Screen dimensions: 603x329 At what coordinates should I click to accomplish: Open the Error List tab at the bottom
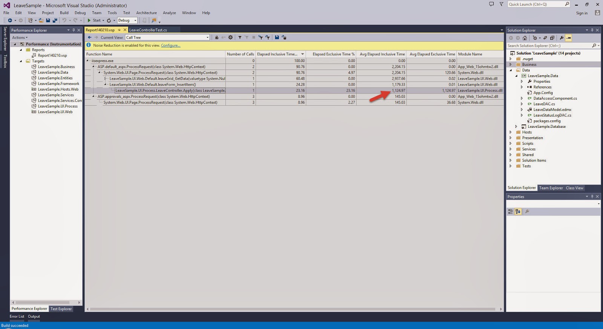(17, 316)
